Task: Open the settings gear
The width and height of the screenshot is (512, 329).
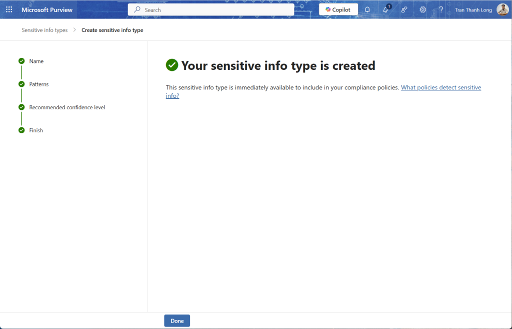Action: (x=423, y=9)
